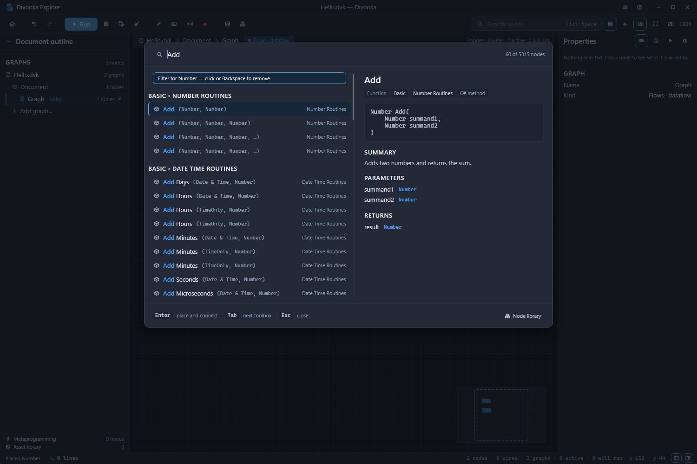Select Add Seconds (Date & Time, Number)
This screenshot has height=464, width=697.
coord(250,279)
